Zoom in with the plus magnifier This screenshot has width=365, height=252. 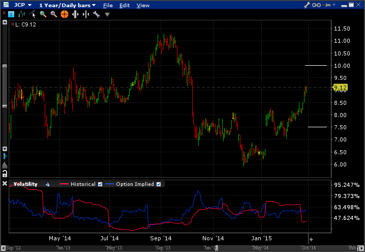[x=43, y=14]
